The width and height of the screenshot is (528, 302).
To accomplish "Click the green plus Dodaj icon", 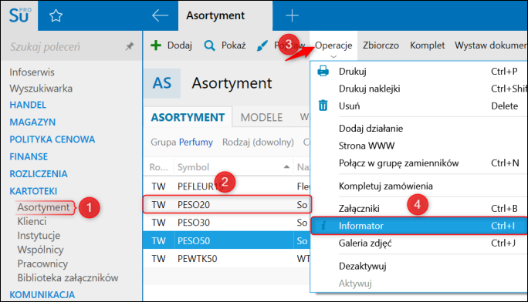I will point(156,45).
